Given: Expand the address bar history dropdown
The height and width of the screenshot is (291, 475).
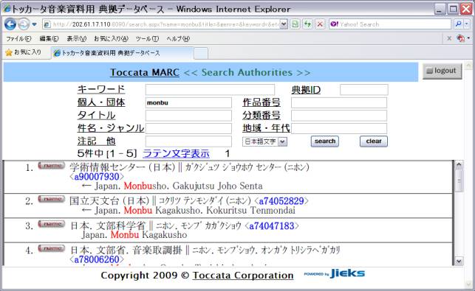Looking at the screenshot, I should point(284,24).
